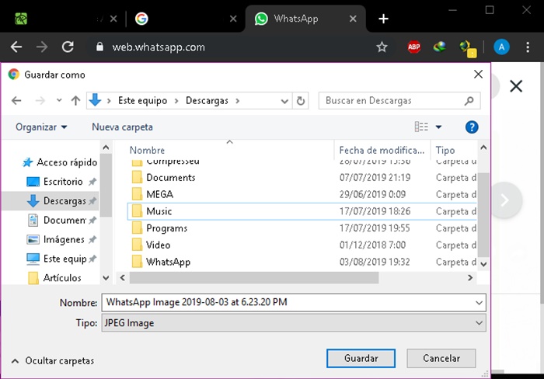Image resolution: width=544 pixels, height=379 pixels.
Task: Open the ABP Adblock Plus extension
Action: coord(414,47)
